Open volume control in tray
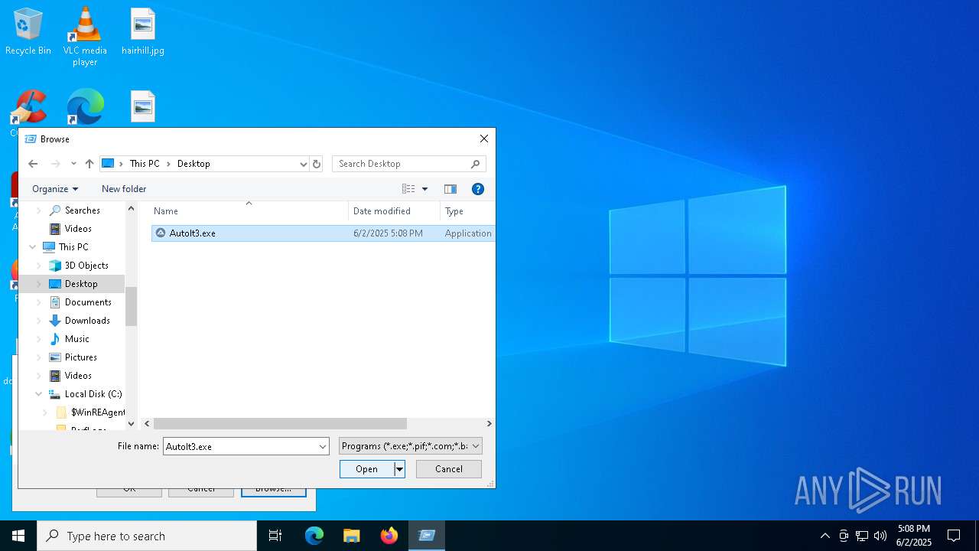The height and width of the screenshot is (551, 979). pyautogui.click(x=880, y=536)
